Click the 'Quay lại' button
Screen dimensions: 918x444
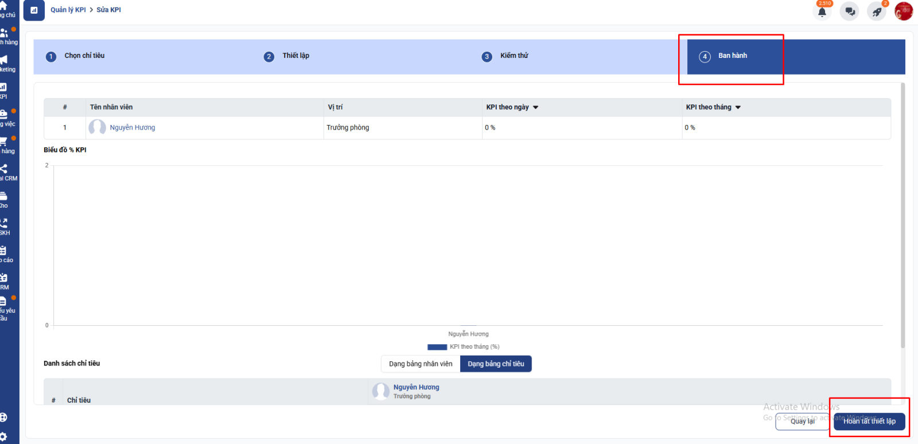point(802,421)
